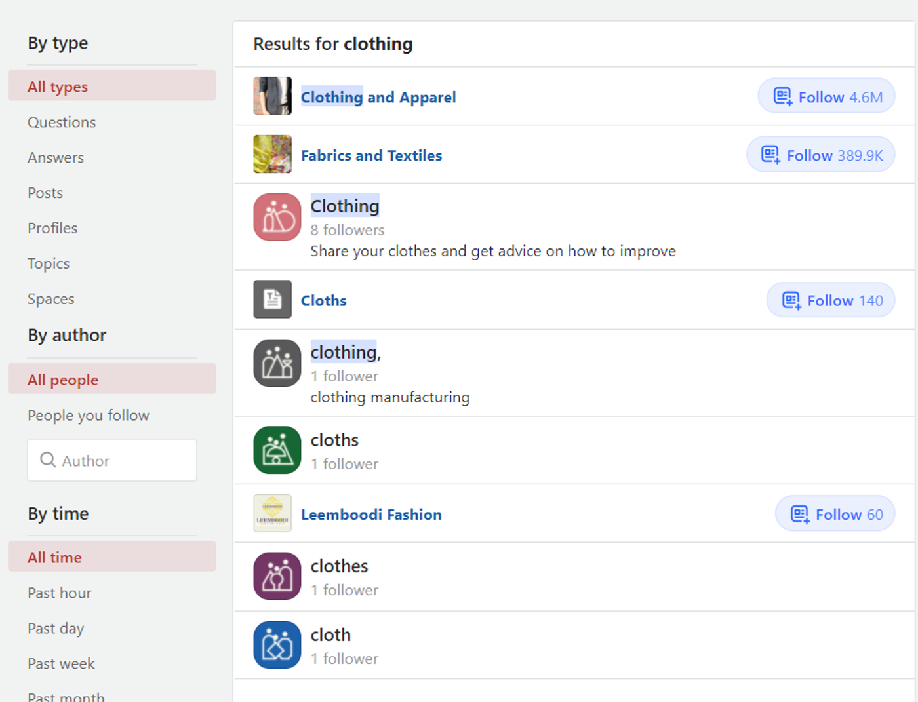This screenshot has width=918, height=702.
Task: Open the Leemboodi Fashion logo thumbnail
Action: pyautogui.click(x=272, y=513)
